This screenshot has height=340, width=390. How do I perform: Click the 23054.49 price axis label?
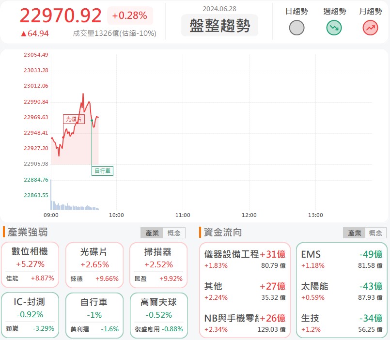pyautogui.click(x=36, y=55)
